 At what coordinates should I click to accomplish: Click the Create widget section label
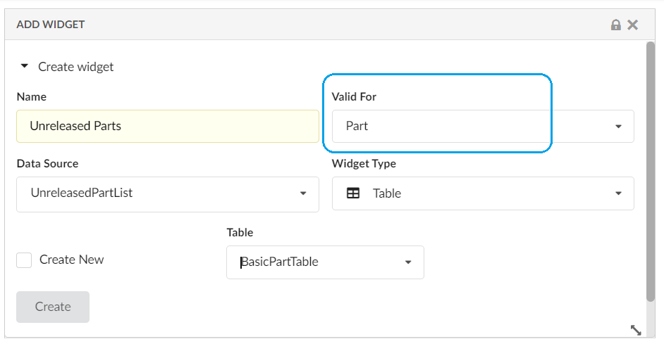[x=75, y=67]
